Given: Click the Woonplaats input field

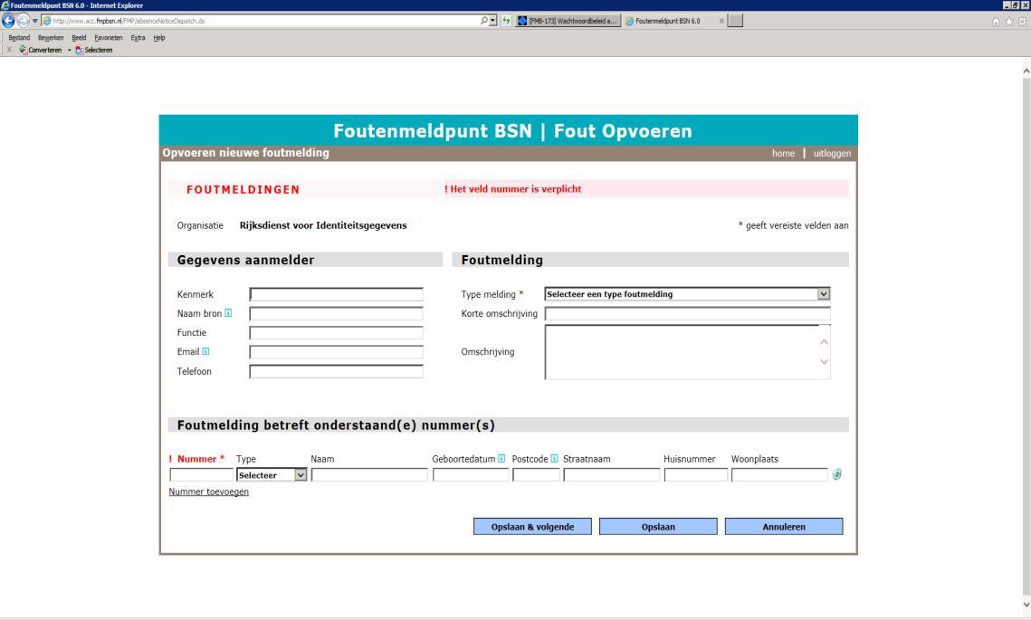Looking at the screenshot, I should pyautogui.click(x=779, y=474).
